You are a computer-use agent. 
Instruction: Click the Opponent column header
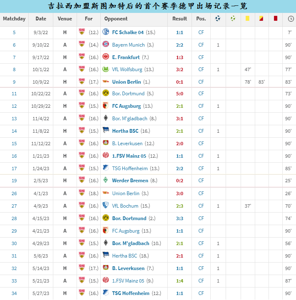[x=116, y=19]
